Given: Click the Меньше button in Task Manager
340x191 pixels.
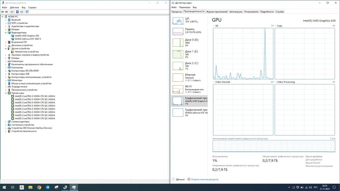Looking at the screenshot, I should (178, 179).
